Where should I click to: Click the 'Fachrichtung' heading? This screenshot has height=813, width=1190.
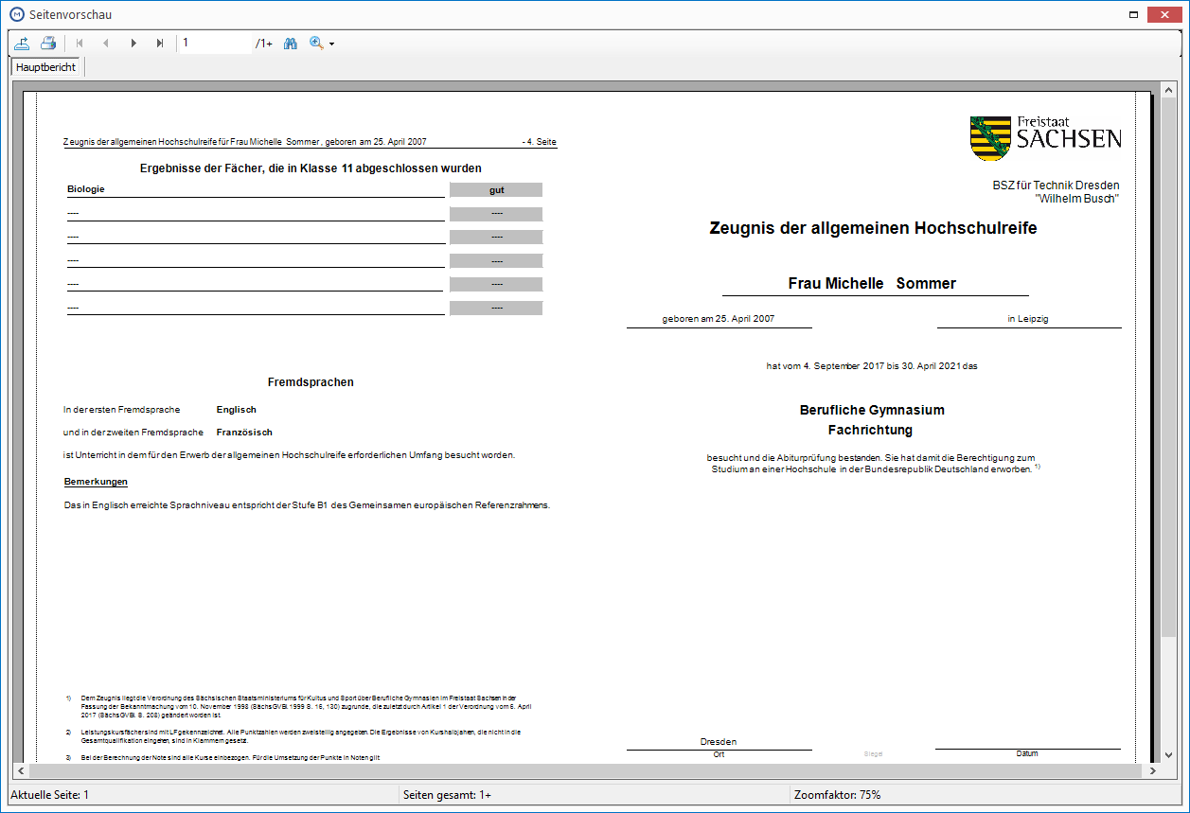tap(870, 430)
